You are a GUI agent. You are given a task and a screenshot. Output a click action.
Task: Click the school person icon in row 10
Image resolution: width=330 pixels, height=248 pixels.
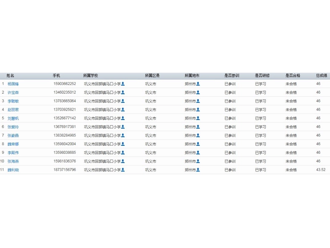[x=123, y=161]
